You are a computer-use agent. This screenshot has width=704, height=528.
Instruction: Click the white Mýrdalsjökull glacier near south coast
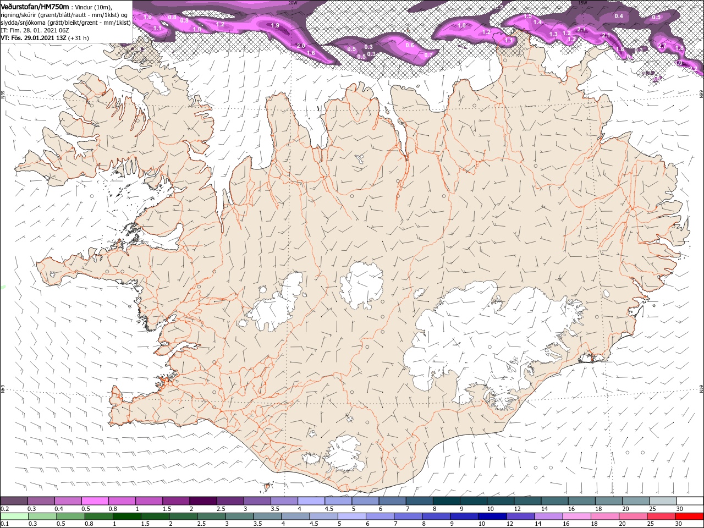click(345, 454)
